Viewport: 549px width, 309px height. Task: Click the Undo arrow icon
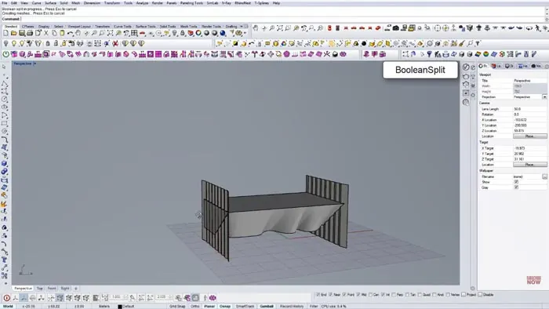(70, 33)
